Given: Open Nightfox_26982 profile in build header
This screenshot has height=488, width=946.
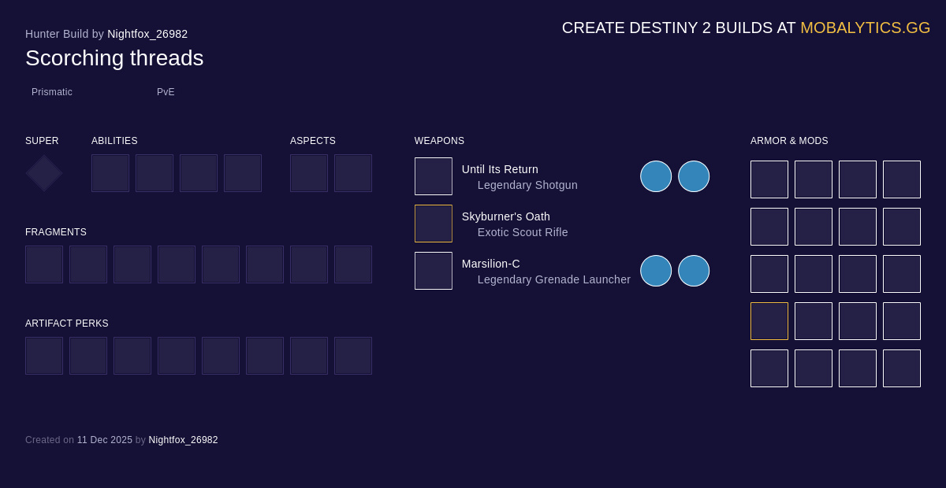Looking at the screenshot, I should (147, 34).
